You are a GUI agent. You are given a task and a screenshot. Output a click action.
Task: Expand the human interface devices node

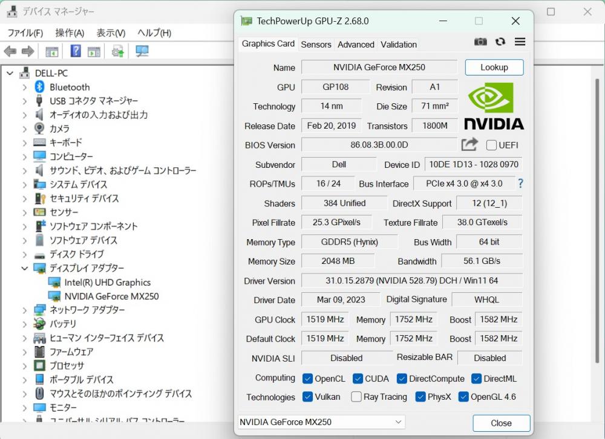coord(25,338)
